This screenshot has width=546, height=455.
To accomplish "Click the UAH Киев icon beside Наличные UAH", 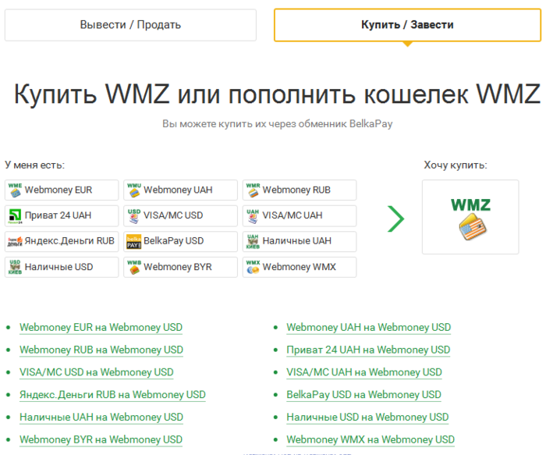I will coord(253,241).
